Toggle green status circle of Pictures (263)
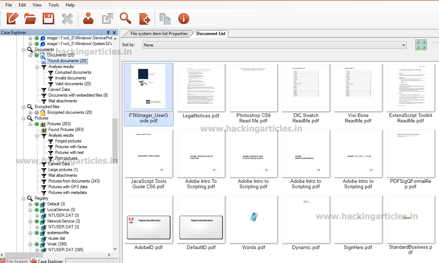This screenshot has height=263, width=439. click(x=37, y=124)
